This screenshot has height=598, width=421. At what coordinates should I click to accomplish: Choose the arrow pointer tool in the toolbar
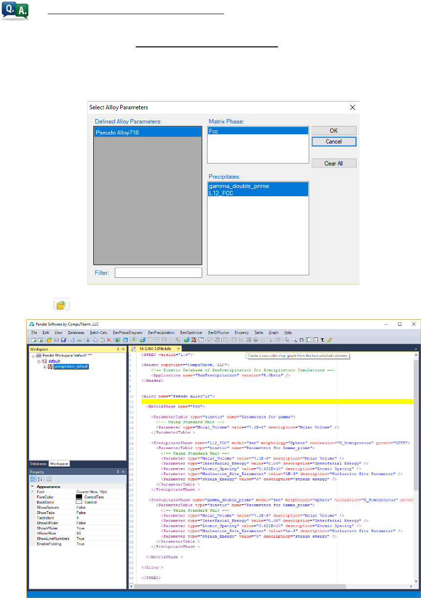[x=288, y=339]
